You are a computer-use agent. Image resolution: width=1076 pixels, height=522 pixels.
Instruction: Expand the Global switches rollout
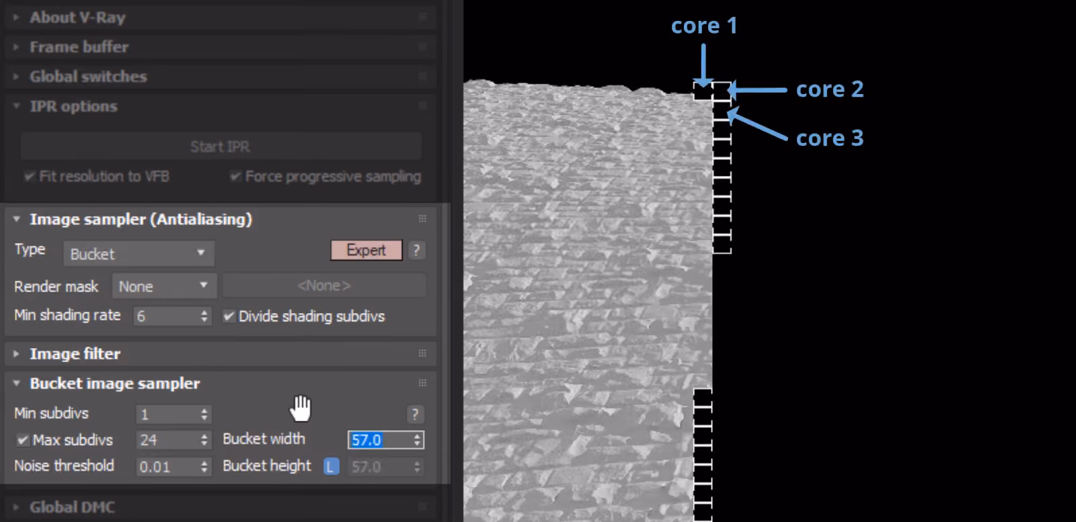tap(16, 77)
